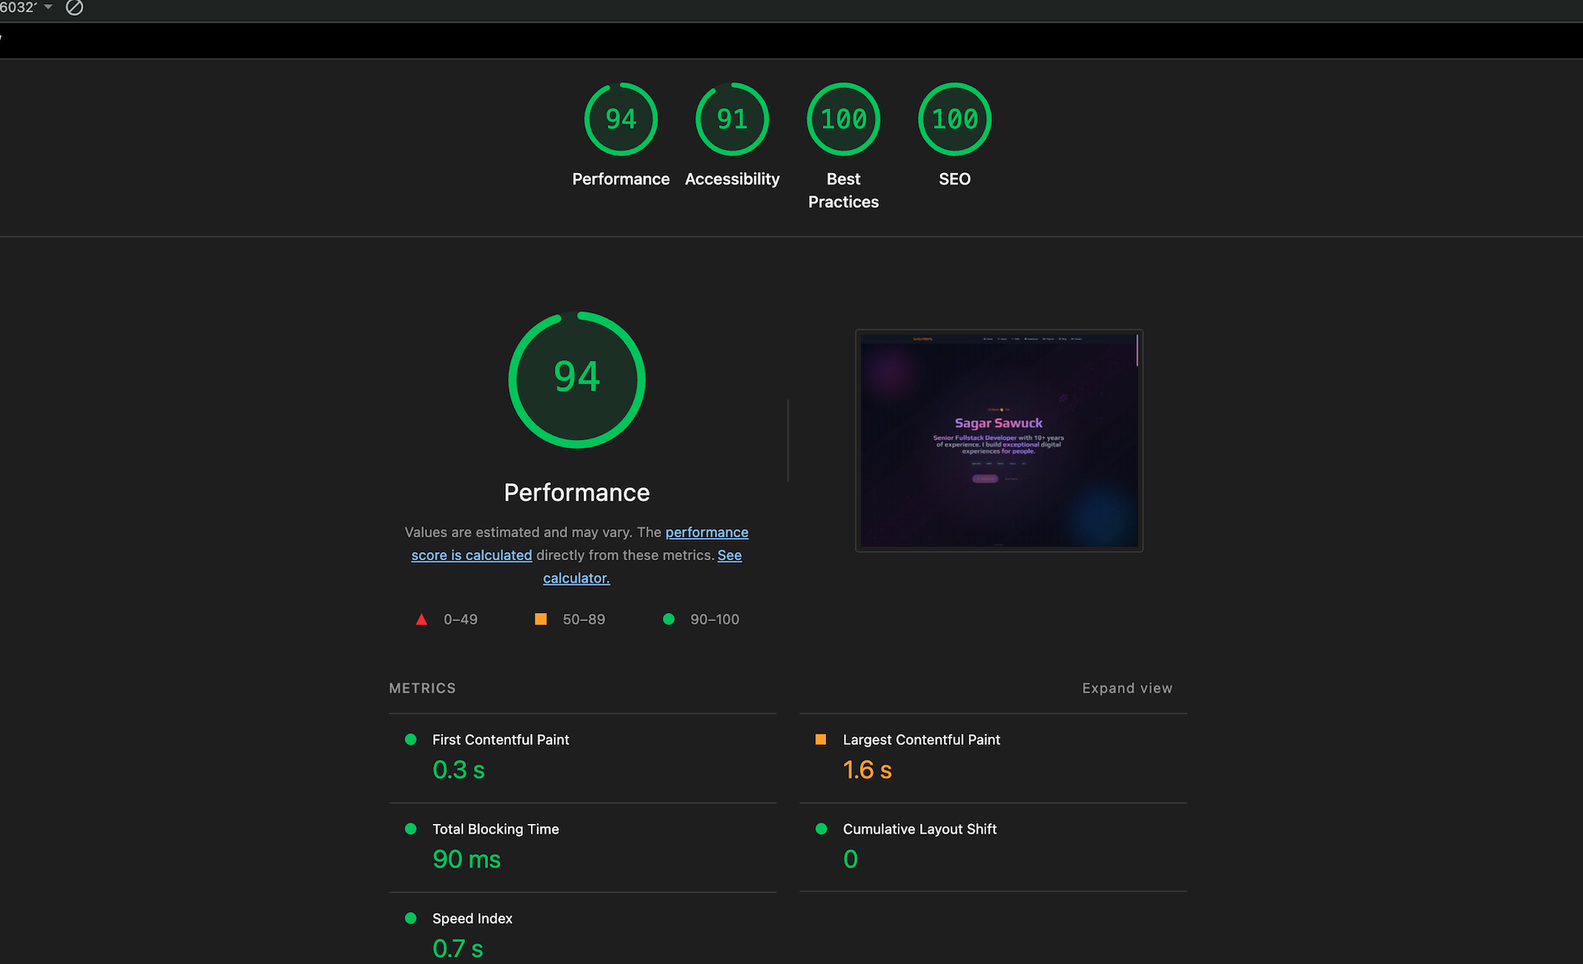Expand the Largest Contentful Paint metric
Image resolution: width=1583 pixels, height=964 pixels.
pyautogui.click(x=921, y=740)
